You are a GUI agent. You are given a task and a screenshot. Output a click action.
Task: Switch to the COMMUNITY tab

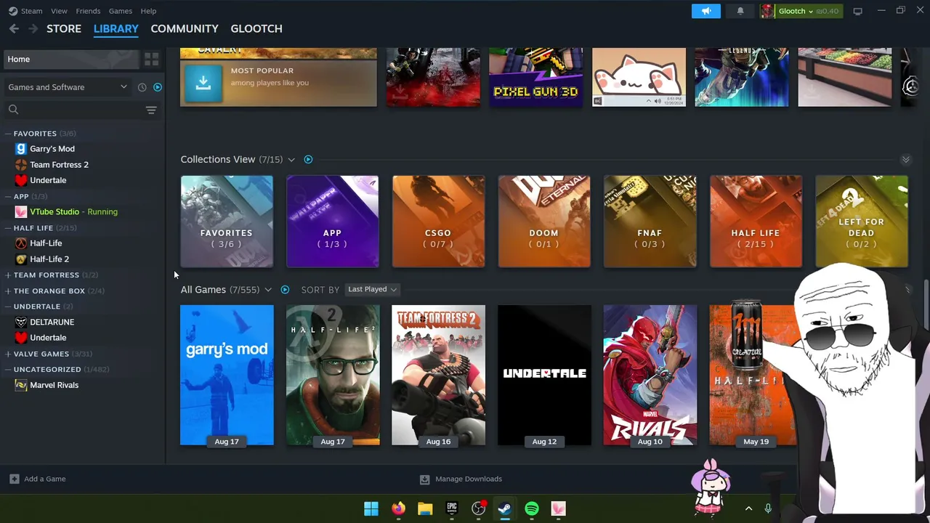pos(185,28)
